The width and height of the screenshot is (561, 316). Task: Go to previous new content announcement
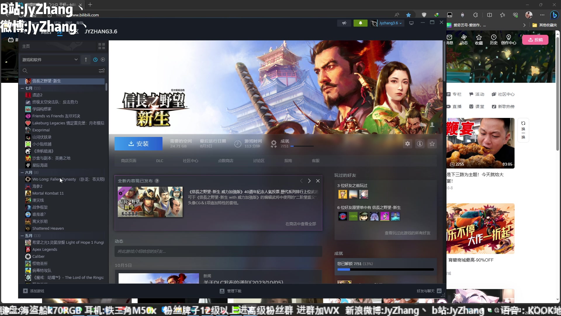click(301, 181)
